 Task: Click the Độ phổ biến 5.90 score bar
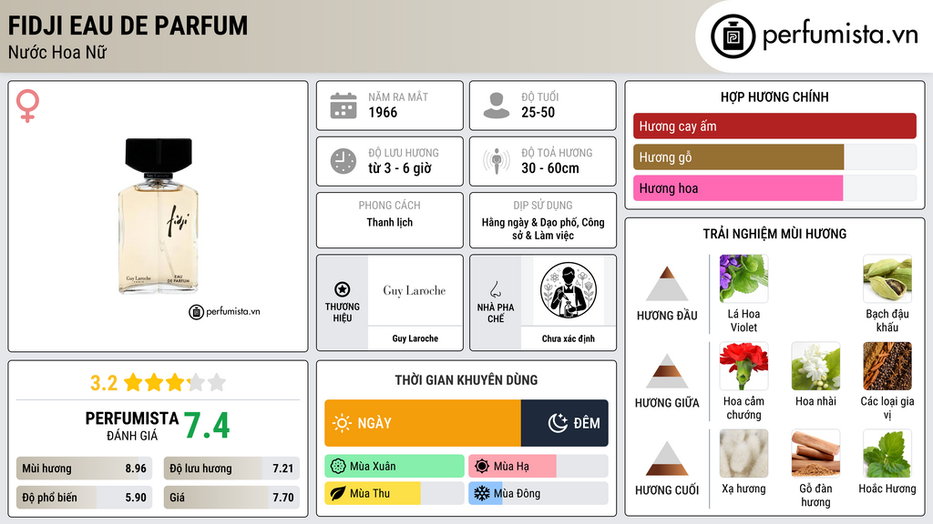point(84,498)
